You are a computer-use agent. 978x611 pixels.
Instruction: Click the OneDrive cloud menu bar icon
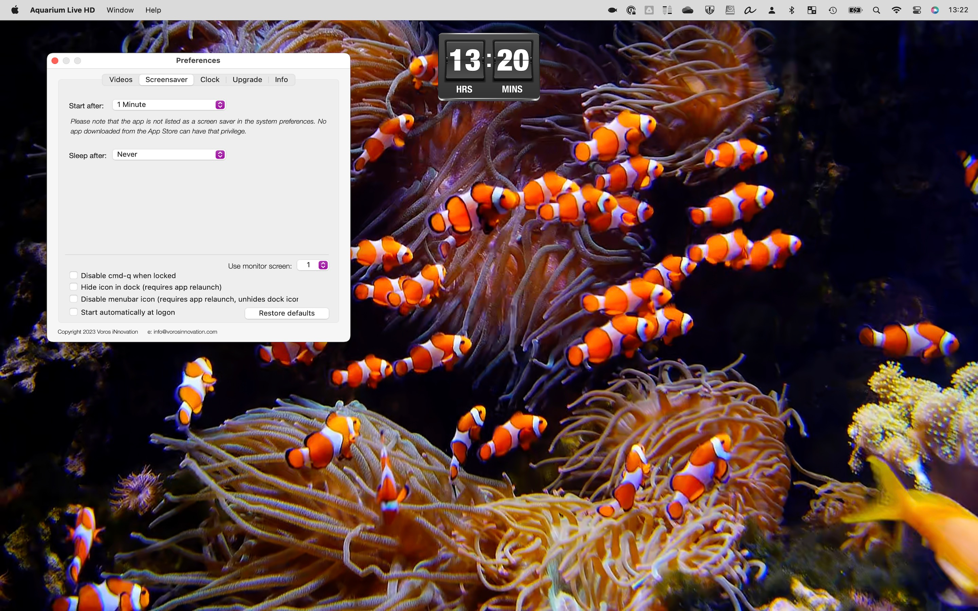pos(687,10)
